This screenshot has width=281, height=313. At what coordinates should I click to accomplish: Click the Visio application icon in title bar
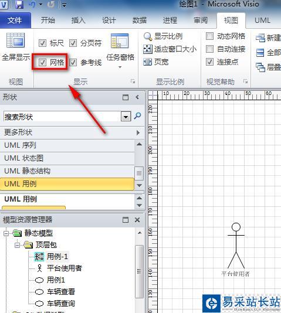[4, 4]
